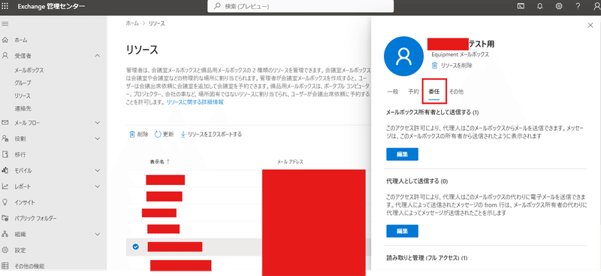Expand the メール フロー chevron
601x276 pixels.
point(98,123)
